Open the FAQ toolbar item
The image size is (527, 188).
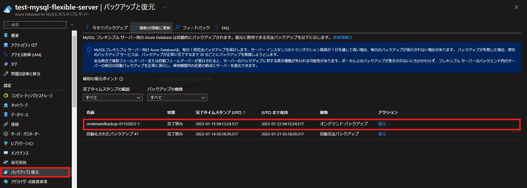[x=222, y=28]
